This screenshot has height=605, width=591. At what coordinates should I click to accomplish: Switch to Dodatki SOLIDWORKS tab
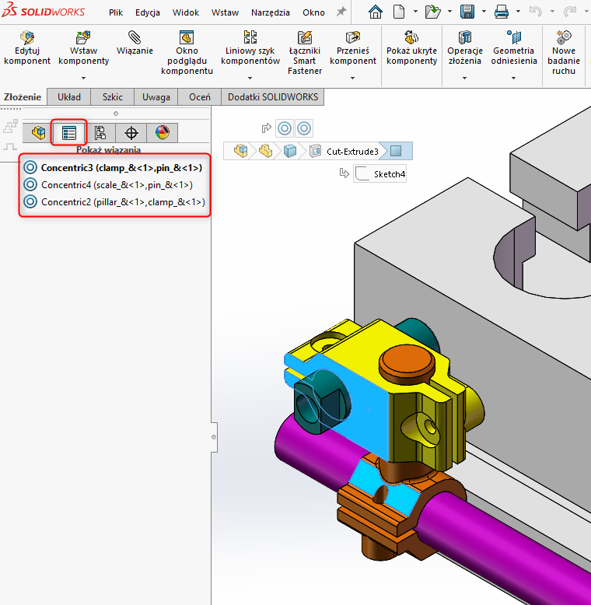273,97
